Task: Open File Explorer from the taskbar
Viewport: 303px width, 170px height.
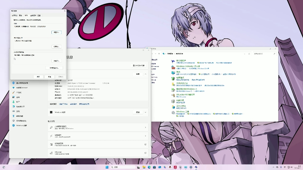Action: coord(144,167)
